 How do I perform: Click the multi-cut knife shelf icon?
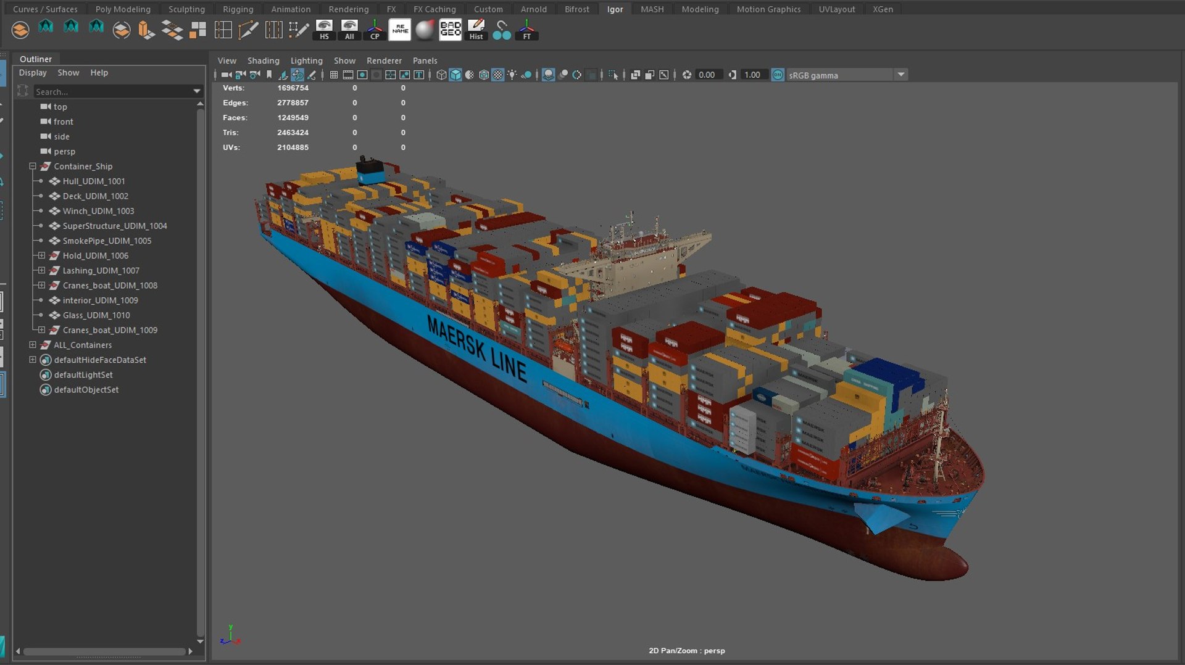(x=248, y=30)
